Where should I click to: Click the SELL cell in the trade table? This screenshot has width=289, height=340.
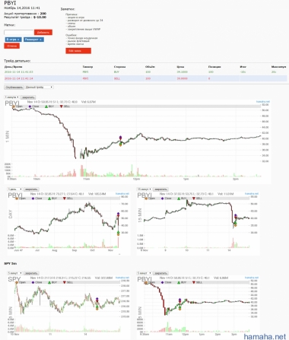[117, 78]
